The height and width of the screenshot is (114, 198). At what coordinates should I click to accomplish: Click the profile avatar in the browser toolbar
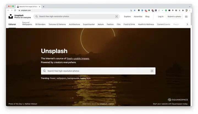pos(186,10)
